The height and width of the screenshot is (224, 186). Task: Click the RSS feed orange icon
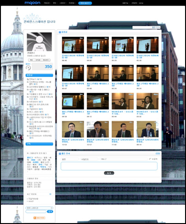(39, 218)
